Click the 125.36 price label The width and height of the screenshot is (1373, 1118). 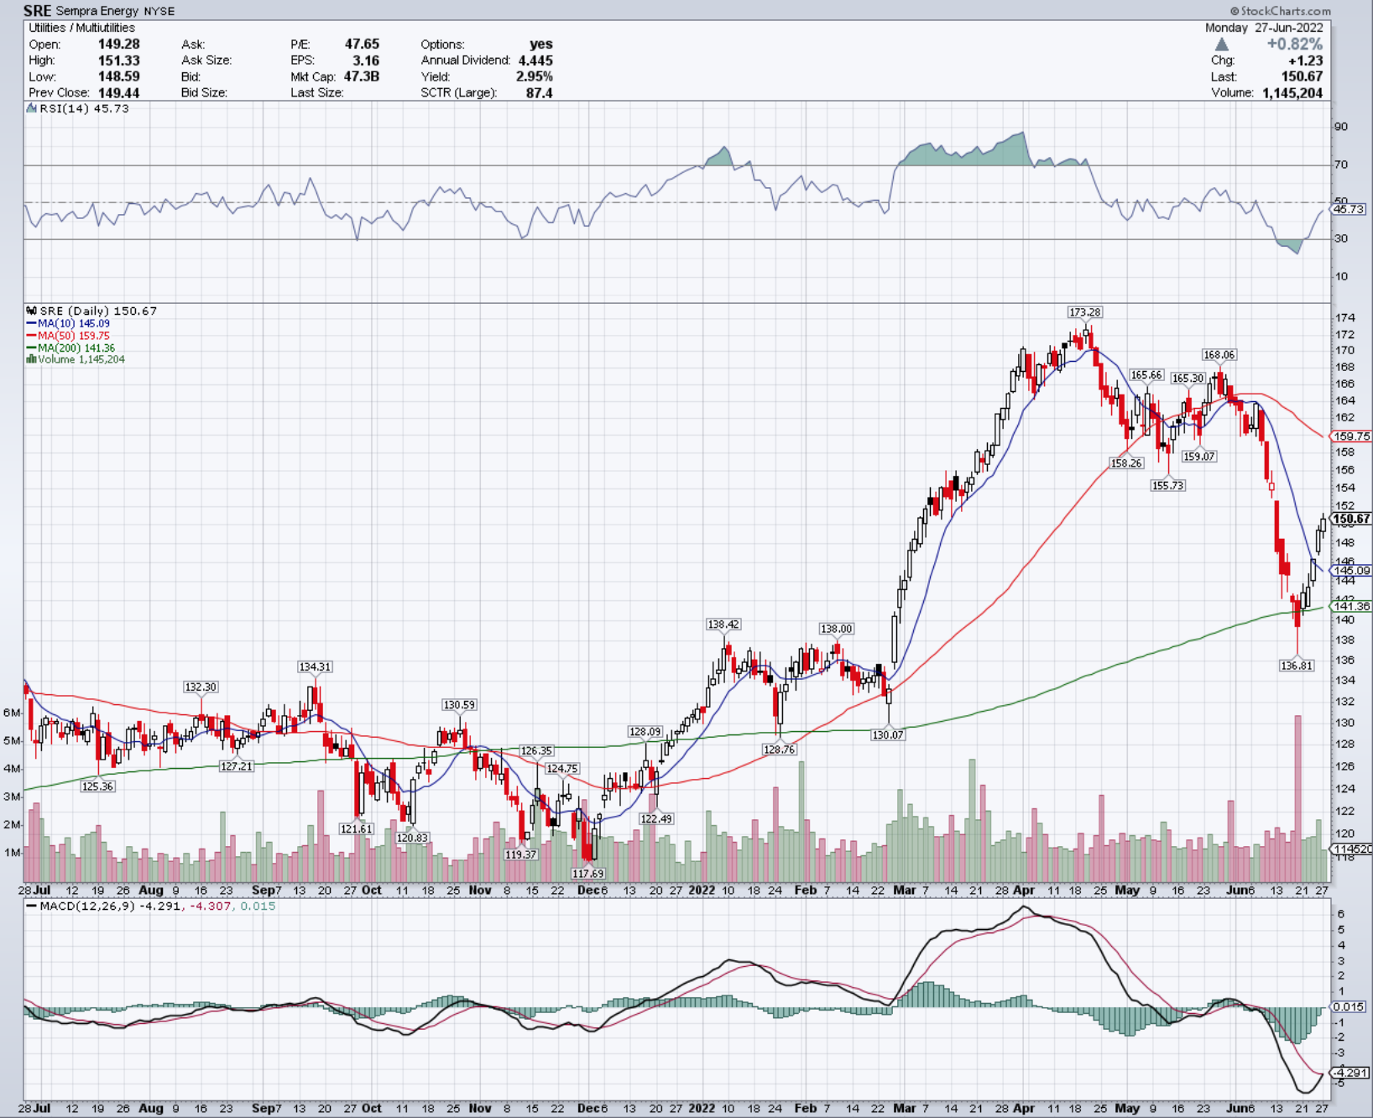coord(97,786)
